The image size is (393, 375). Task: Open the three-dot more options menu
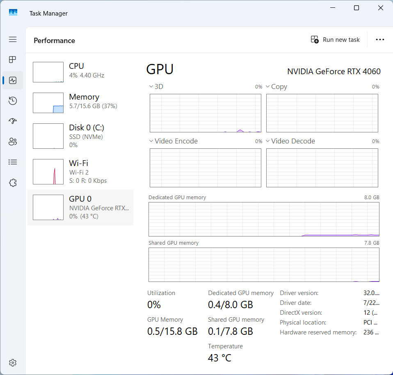(380, 40)
